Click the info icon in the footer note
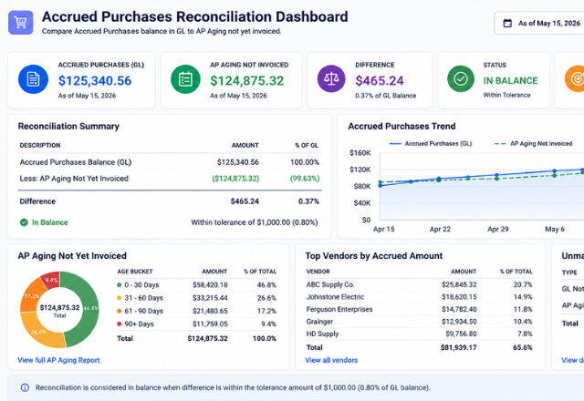The image size is (584, 401). (x=25, y=387)
